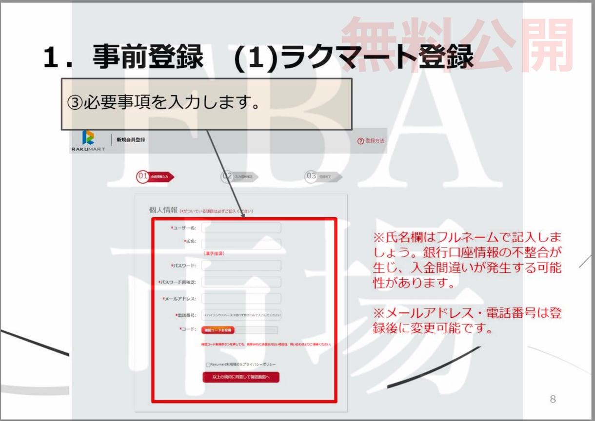Click the question mark help icon
This screenshot has height=421, width=595.
[360, 141]
